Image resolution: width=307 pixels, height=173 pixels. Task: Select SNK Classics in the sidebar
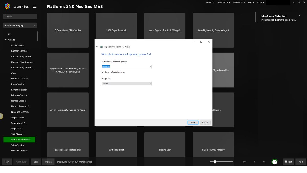tap(17, 134)
